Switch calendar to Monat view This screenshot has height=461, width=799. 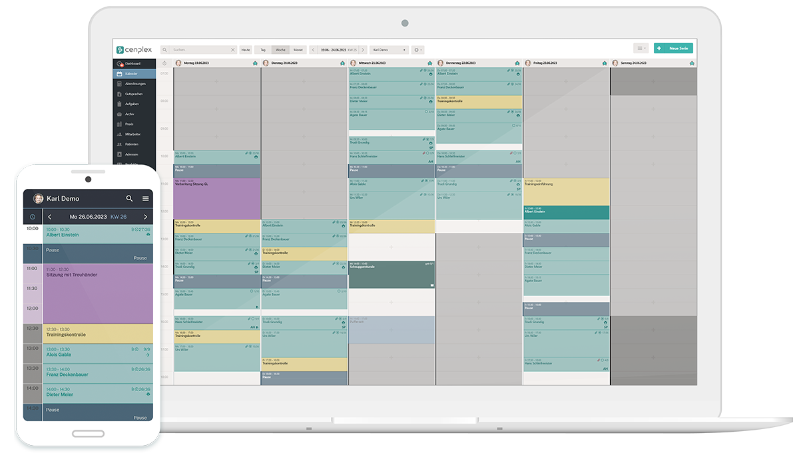[x=298, y=50]
